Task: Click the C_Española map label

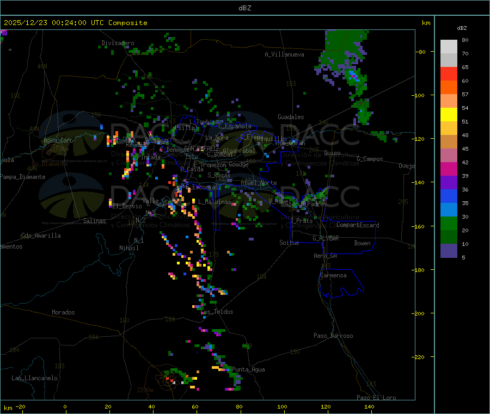Action: [235, 126]
